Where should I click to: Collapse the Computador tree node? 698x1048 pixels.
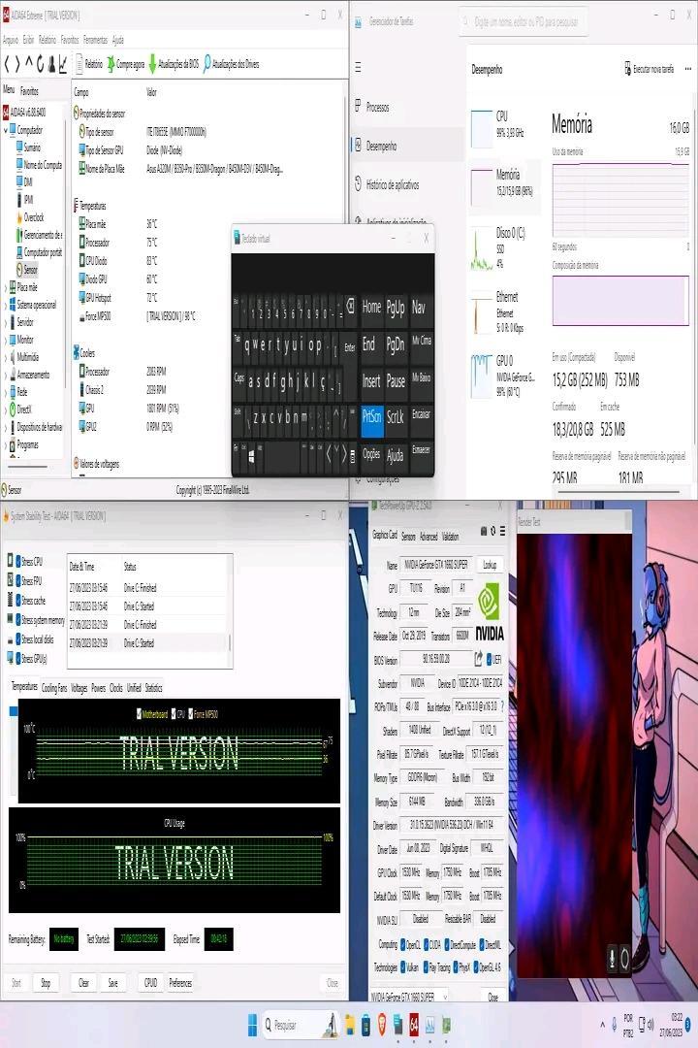(6, 130)
